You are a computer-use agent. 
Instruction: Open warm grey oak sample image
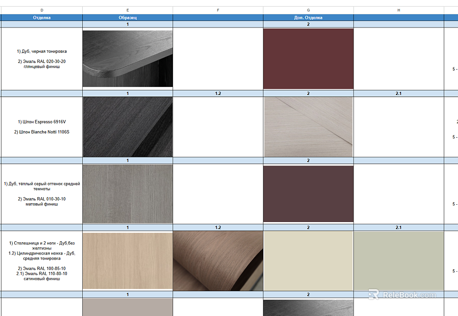click(128, 194)
